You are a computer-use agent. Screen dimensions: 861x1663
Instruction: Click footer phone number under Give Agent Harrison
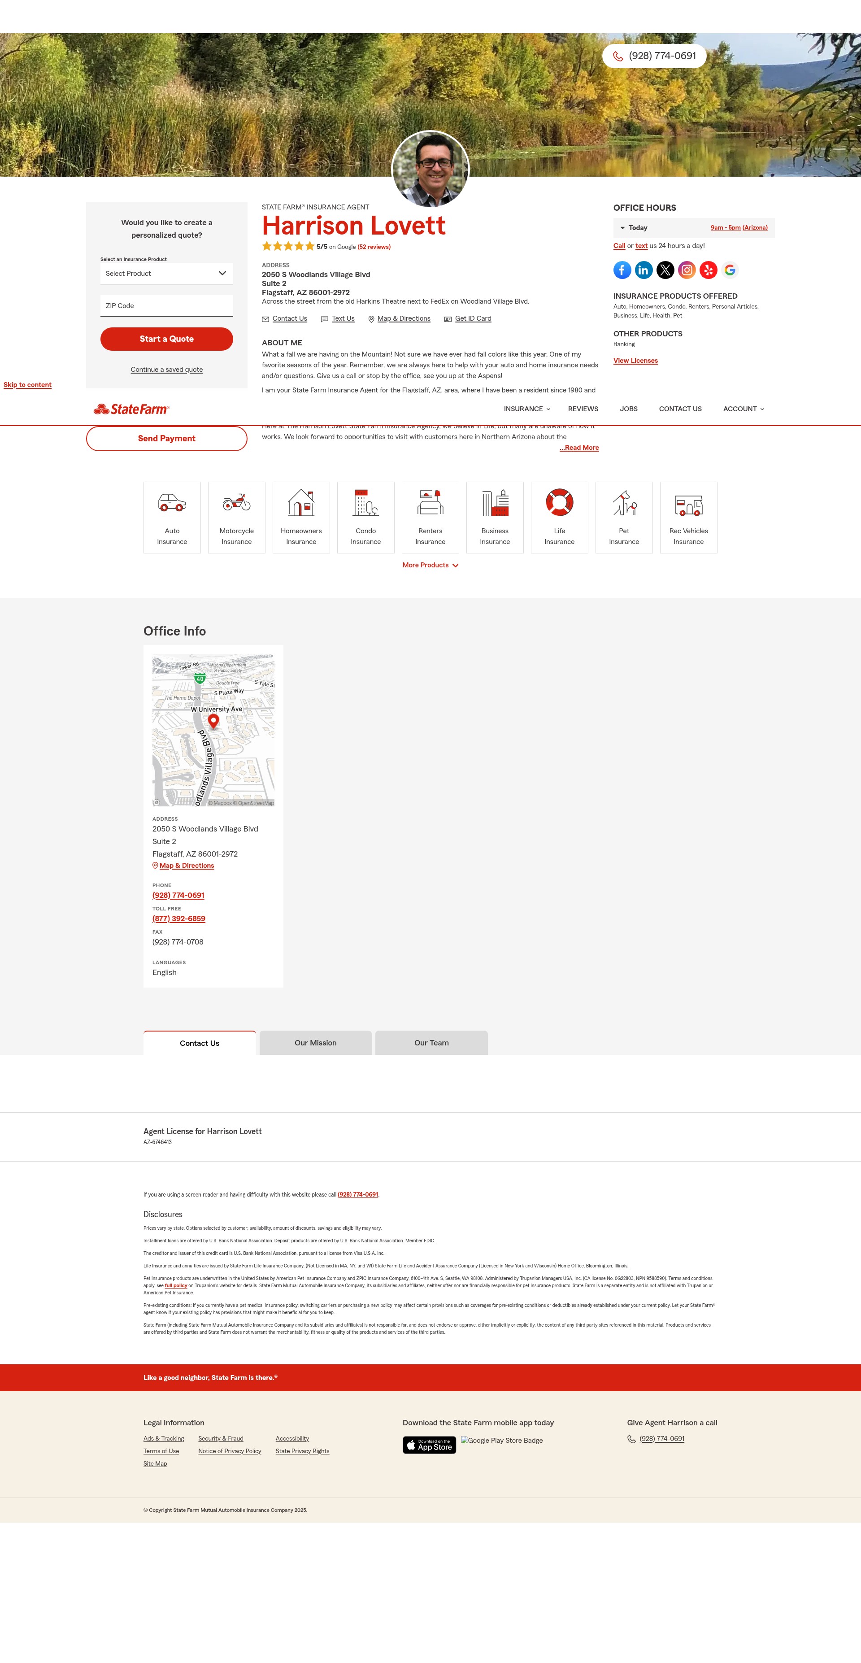661,1438
